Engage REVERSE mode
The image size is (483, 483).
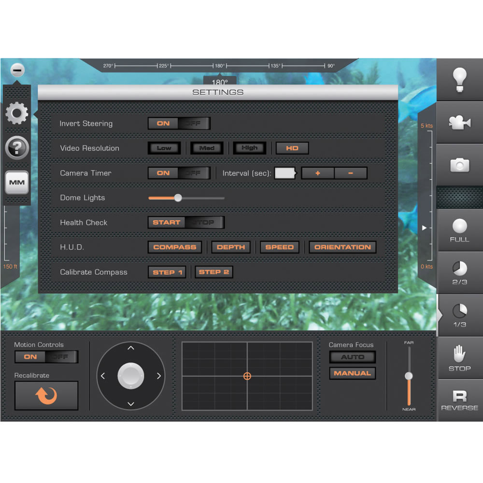(x=459, y=400)
